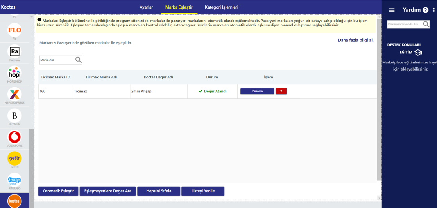437x208 pixels.
Task: Click the Yardım question mark icon
Action: pos(425,10)
